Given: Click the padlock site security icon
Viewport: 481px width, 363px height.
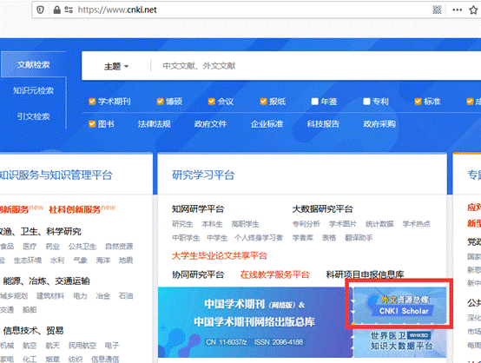Looking at the screenshot, I should click(56, 10).
